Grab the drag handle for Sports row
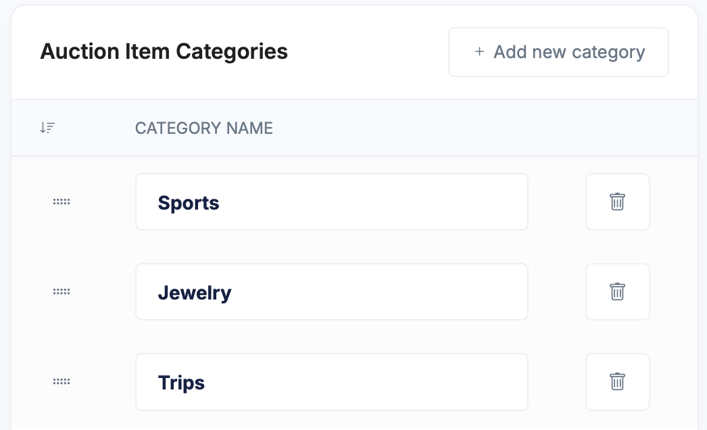Image resolution: width=707 pixels, height=430 pixels. coord(62,201)
